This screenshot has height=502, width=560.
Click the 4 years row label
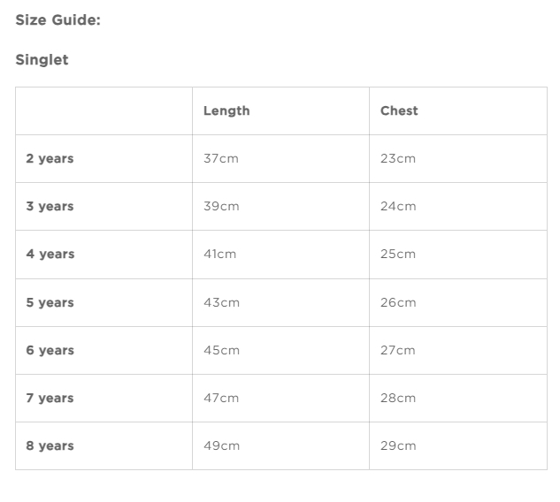click(x=50, y=254)
